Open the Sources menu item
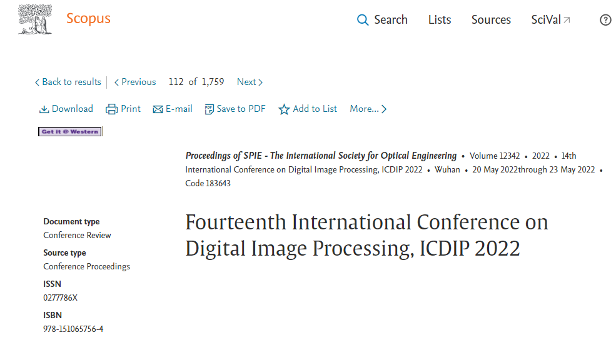Image resolution: width=616 pixels, height=340 pixels. coord(491,19)
